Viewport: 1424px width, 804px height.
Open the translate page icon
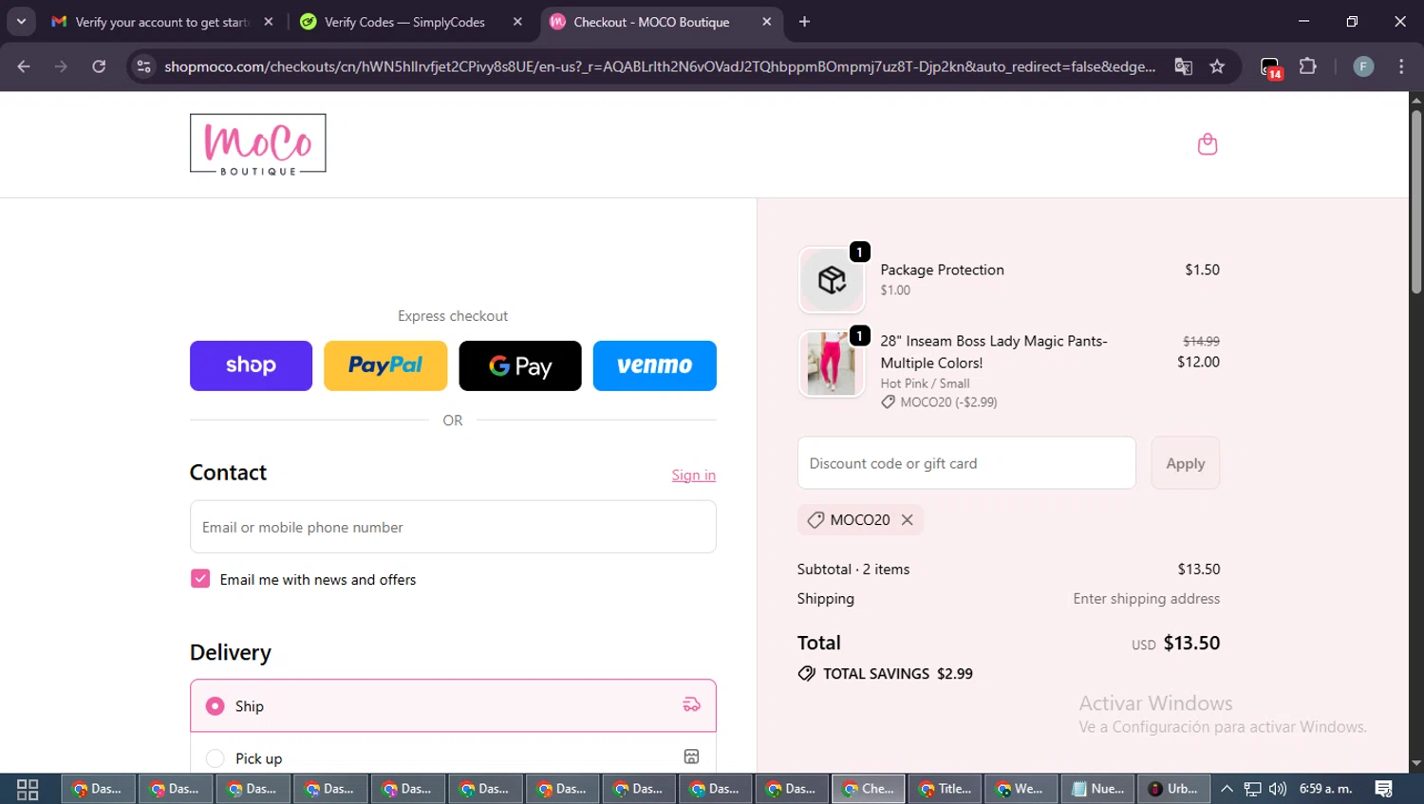(x=1183, y=66)
